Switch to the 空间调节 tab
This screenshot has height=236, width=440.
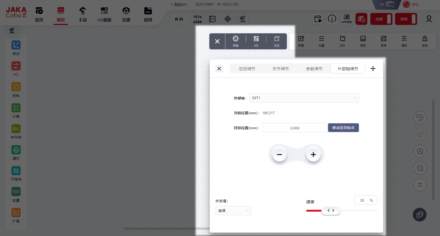[247, 69]
